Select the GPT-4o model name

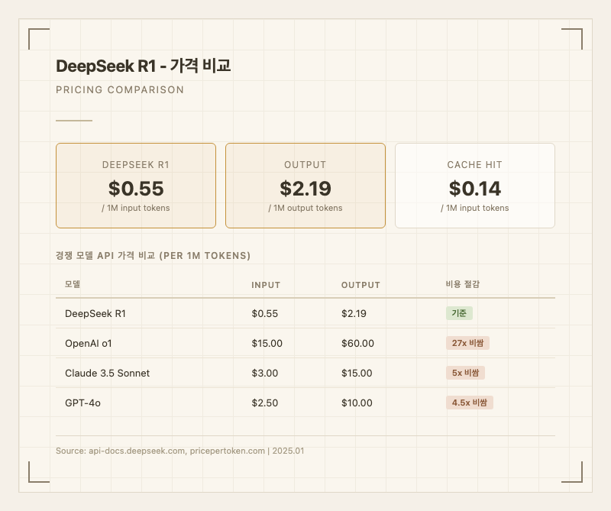(82, 403)
